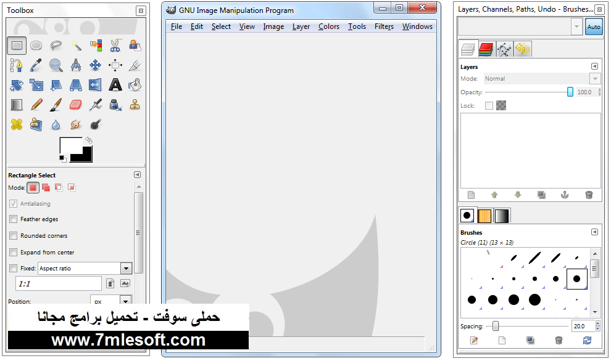Select the Measure compass tool
This screenshot has height=361, width=611.
pyautogui.click(x=76, y=65)
